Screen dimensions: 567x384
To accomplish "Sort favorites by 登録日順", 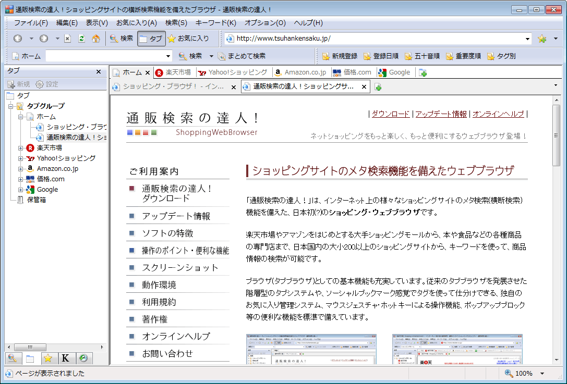I will pyautogui.click(x=381, y=56).
